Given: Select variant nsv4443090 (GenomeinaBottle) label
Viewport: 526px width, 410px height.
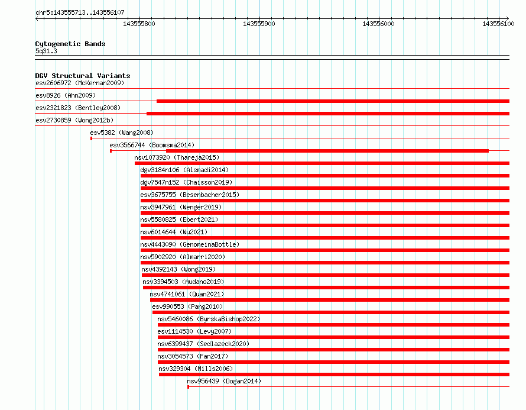Looking at the screenshot, I should click(x=190, y=244).
